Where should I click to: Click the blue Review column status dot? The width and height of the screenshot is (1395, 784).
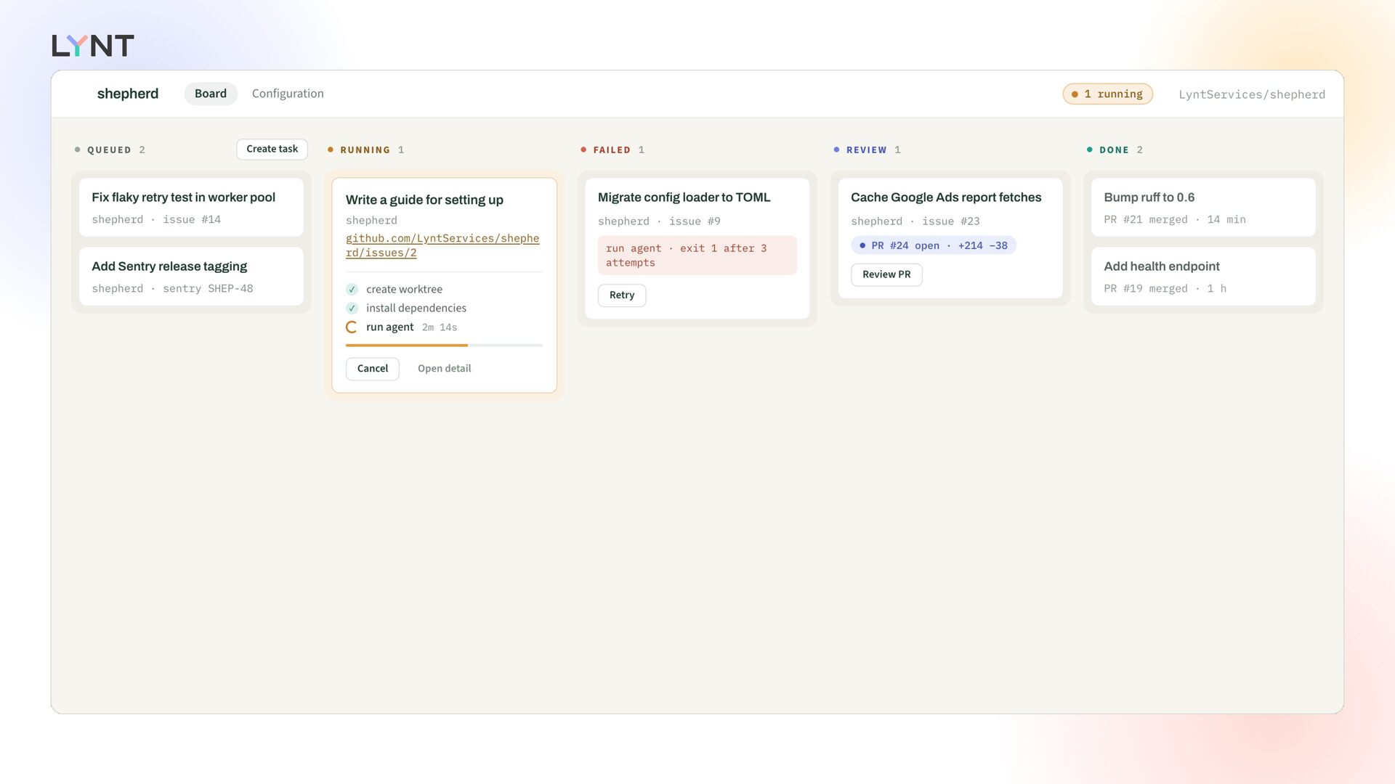click(x=836, y=150)
